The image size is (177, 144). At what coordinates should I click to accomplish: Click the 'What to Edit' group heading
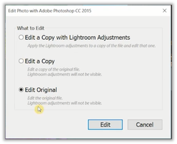pos(30,28)
